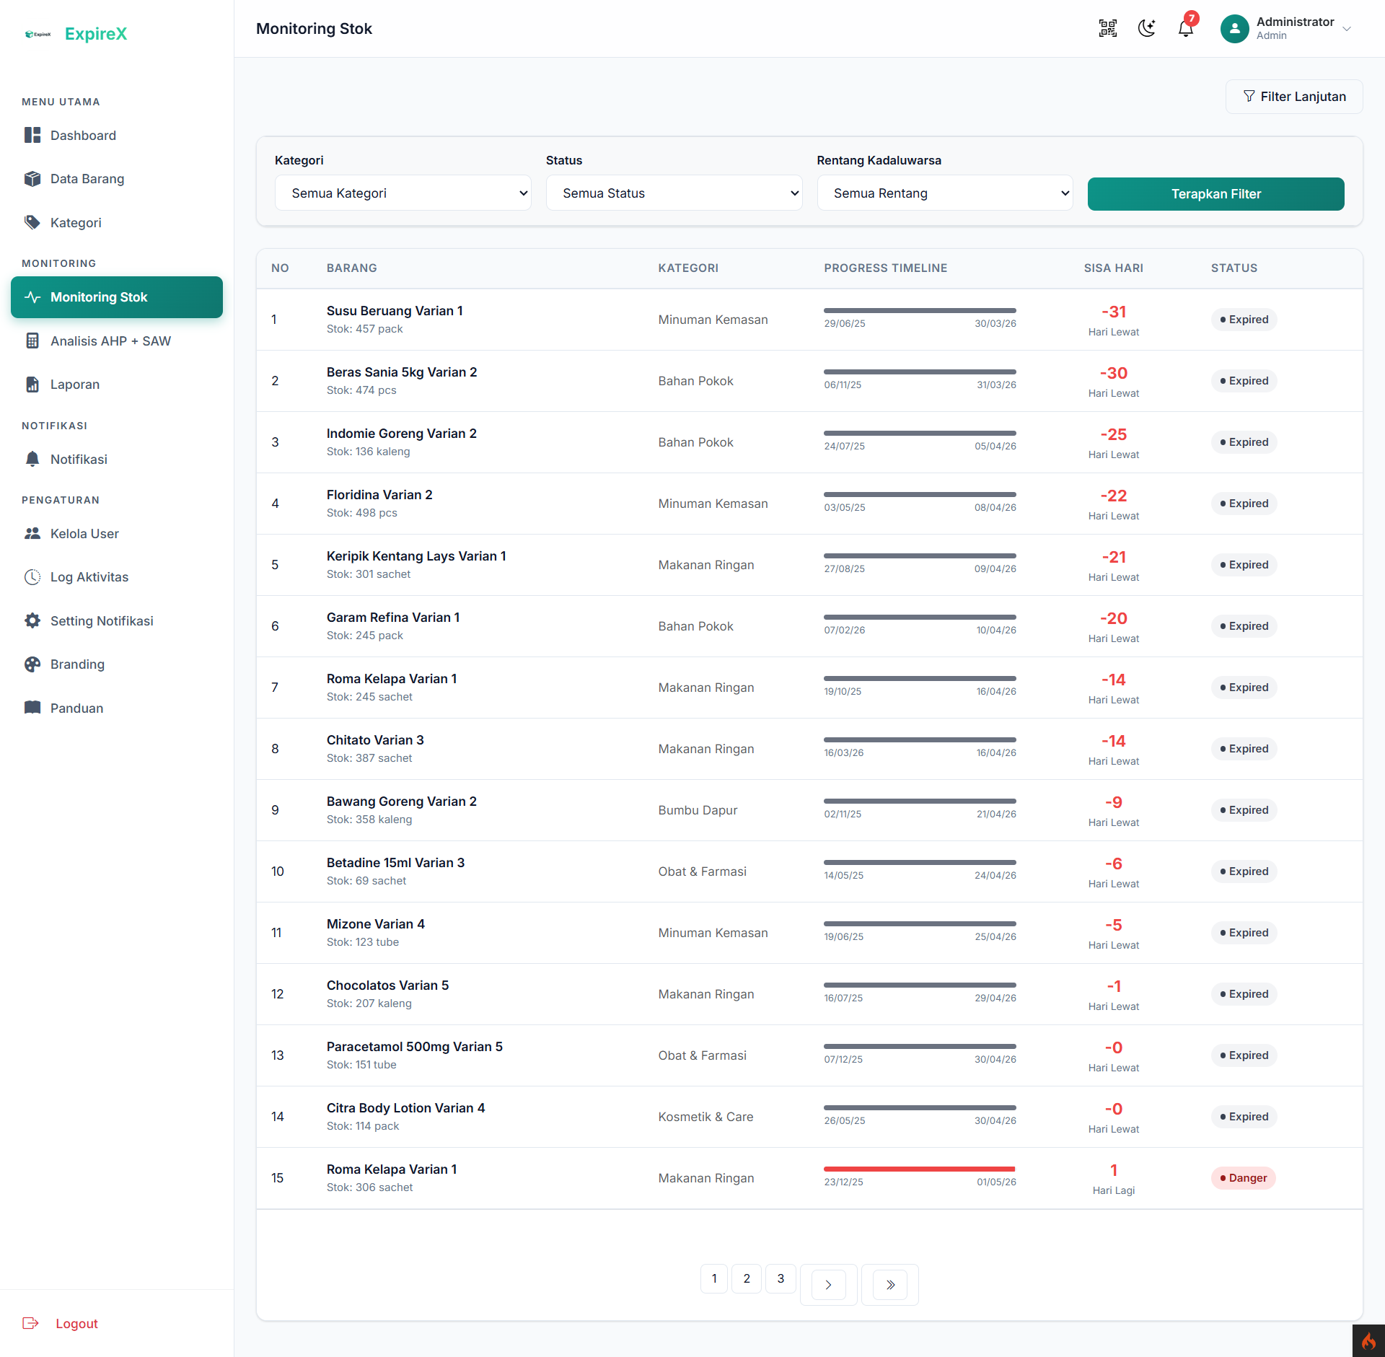Click next page single chevron
Image resolution: width=1385 pixels, height=1357 pixels.
click(828, 1285)
